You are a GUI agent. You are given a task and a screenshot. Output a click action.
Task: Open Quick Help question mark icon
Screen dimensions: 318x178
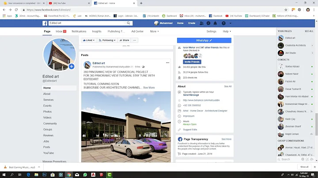pos(223,23)
